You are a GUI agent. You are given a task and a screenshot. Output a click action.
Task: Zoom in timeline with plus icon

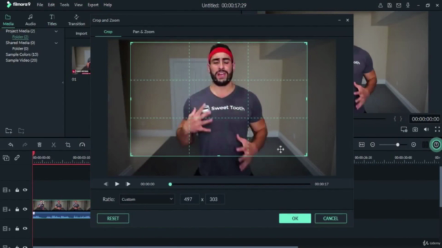[414, 145]
